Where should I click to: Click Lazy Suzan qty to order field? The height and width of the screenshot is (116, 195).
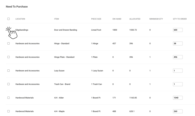click(178, 71)
